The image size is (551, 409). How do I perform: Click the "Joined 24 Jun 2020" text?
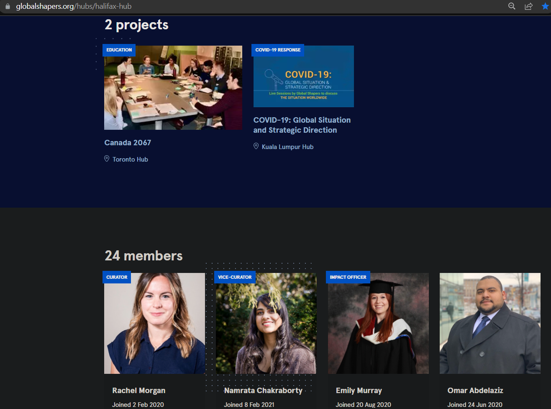coord(475,405)
